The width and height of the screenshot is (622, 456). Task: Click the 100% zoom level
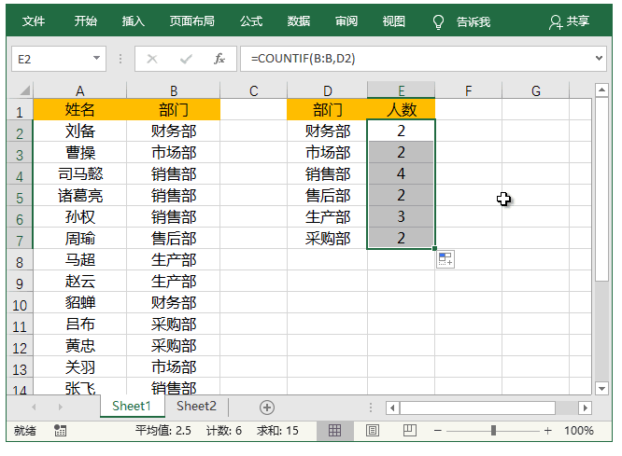click(579, 431)
